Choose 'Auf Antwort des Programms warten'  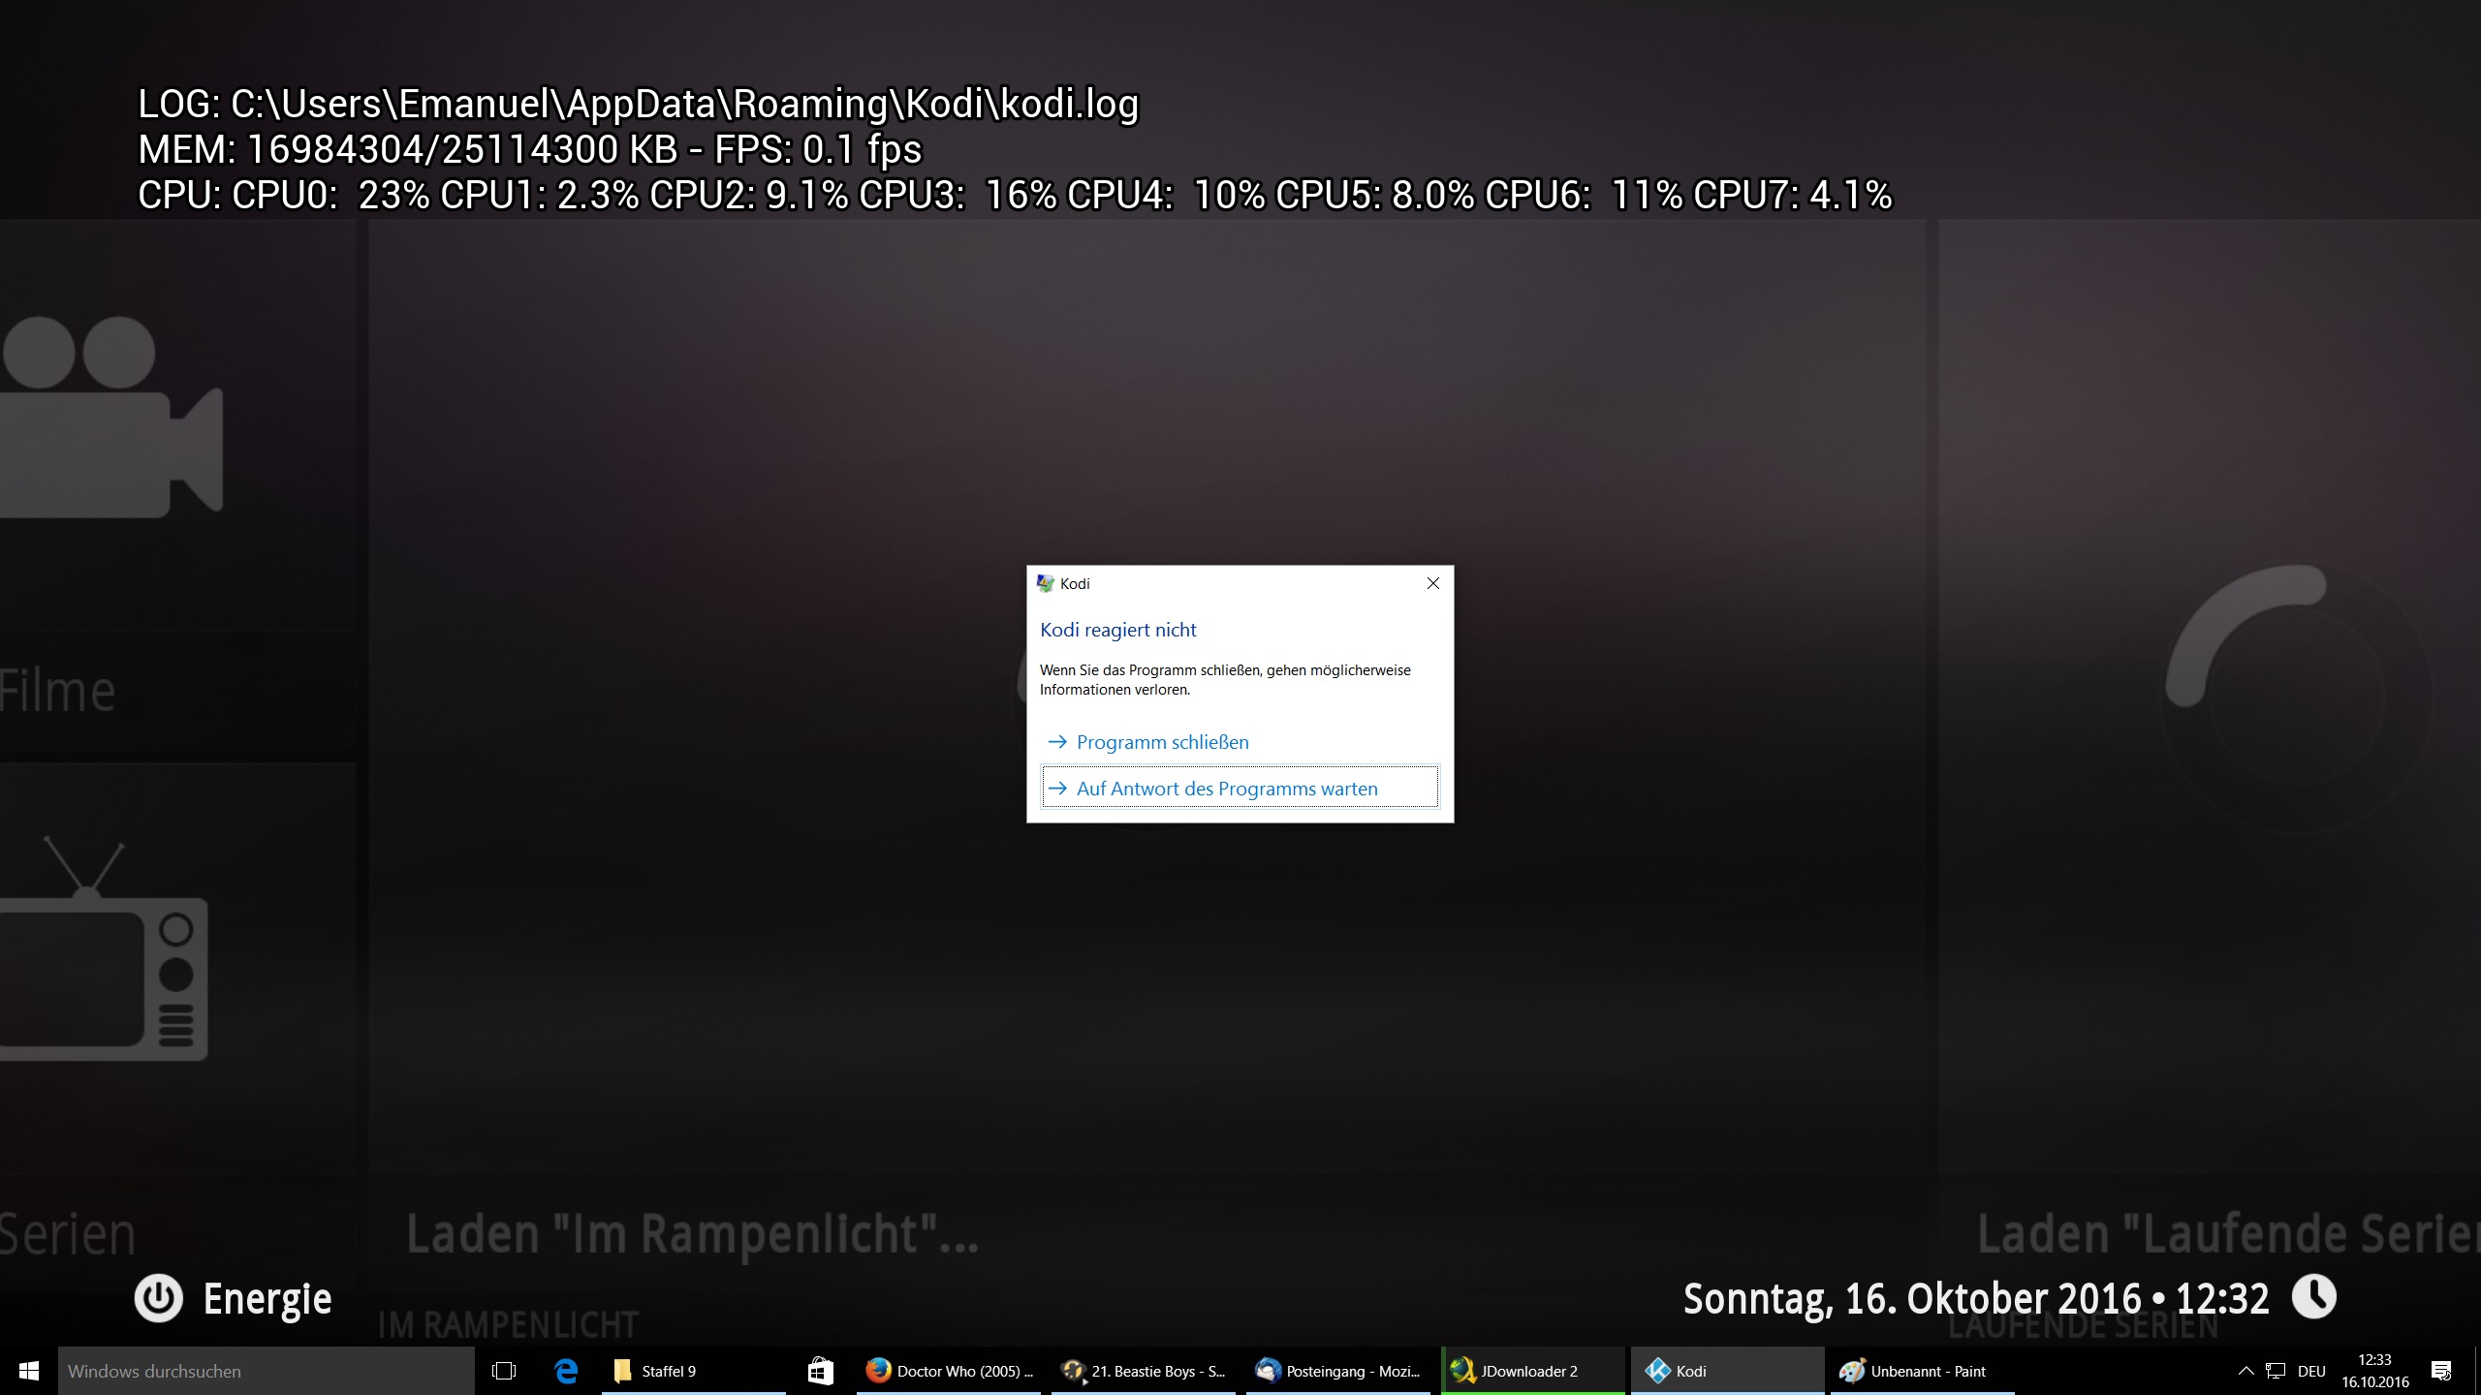1240,788
